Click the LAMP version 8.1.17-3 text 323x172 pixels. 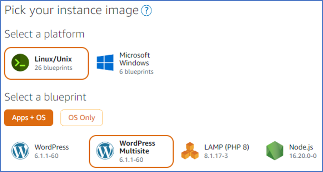pos(216,156)
